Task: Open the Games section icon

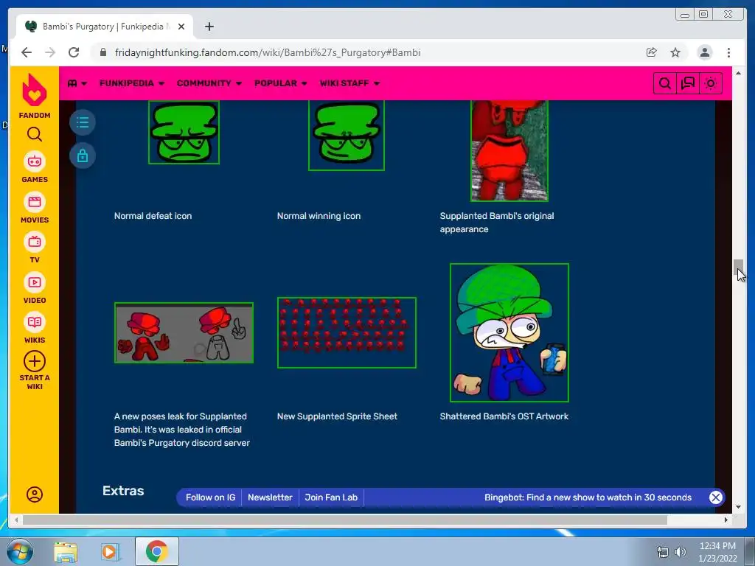Action: click(35, 161)
